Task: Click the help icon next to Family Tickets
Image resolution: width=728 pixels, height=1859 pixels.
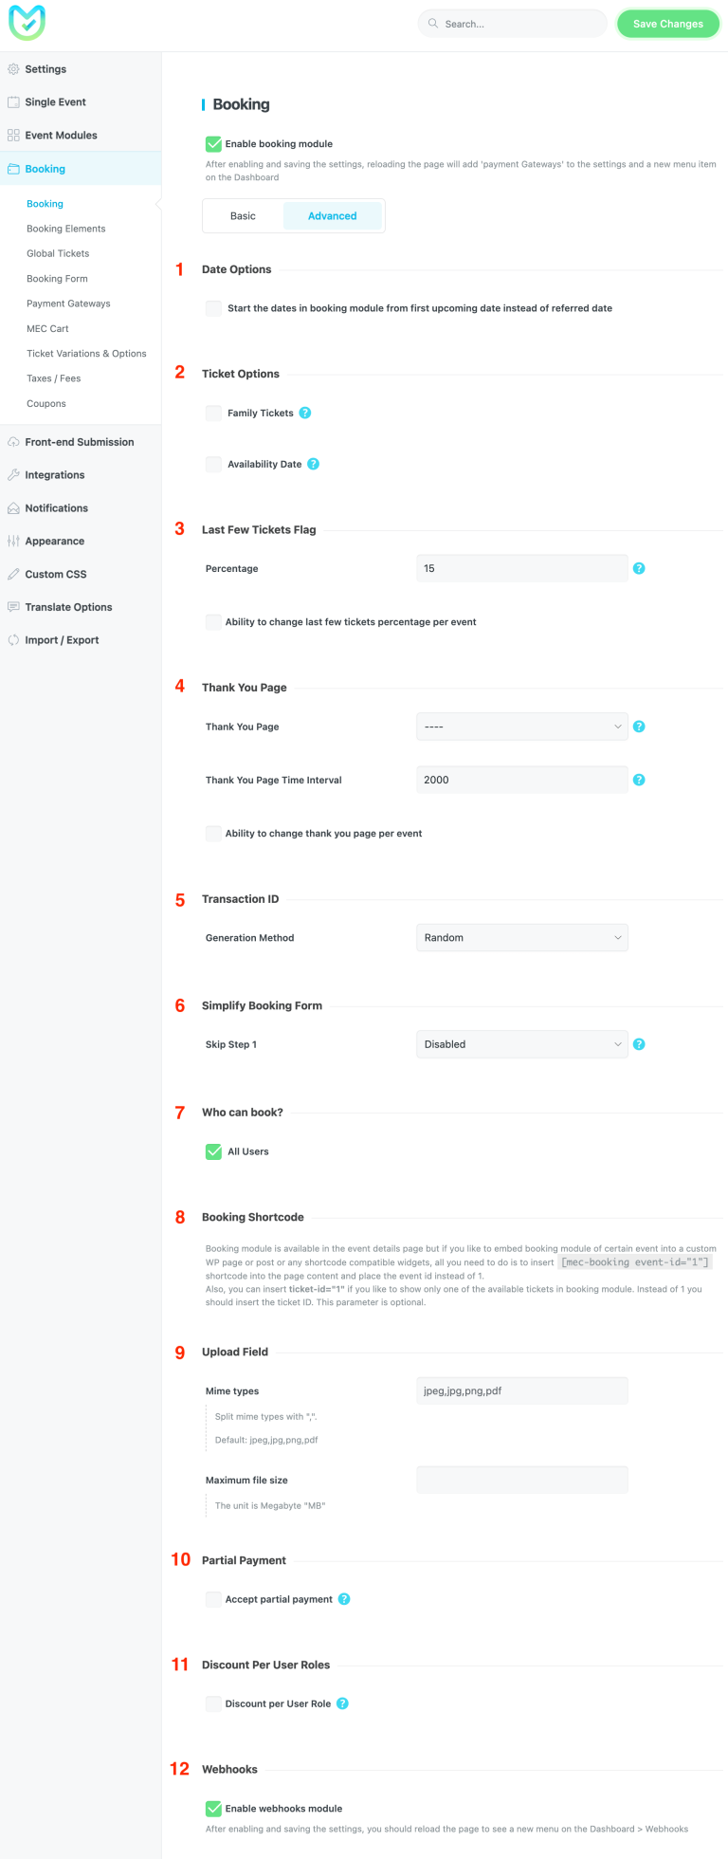Action: coord(304,413)
